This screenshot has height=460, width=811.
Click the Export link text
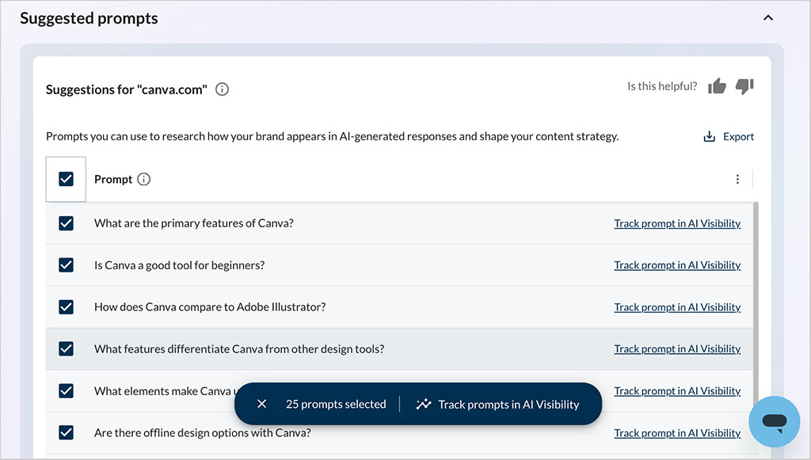(x=738, y=136)
